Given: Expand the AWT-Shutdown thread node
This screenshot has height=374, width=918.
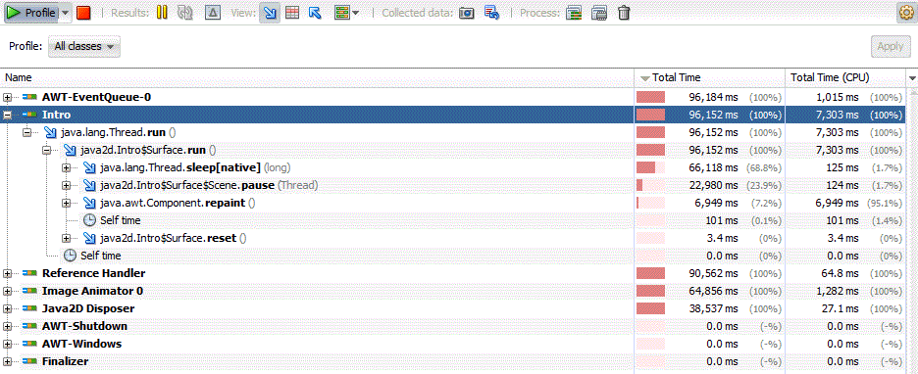Looking at the screenshot, I should [8, 326].
